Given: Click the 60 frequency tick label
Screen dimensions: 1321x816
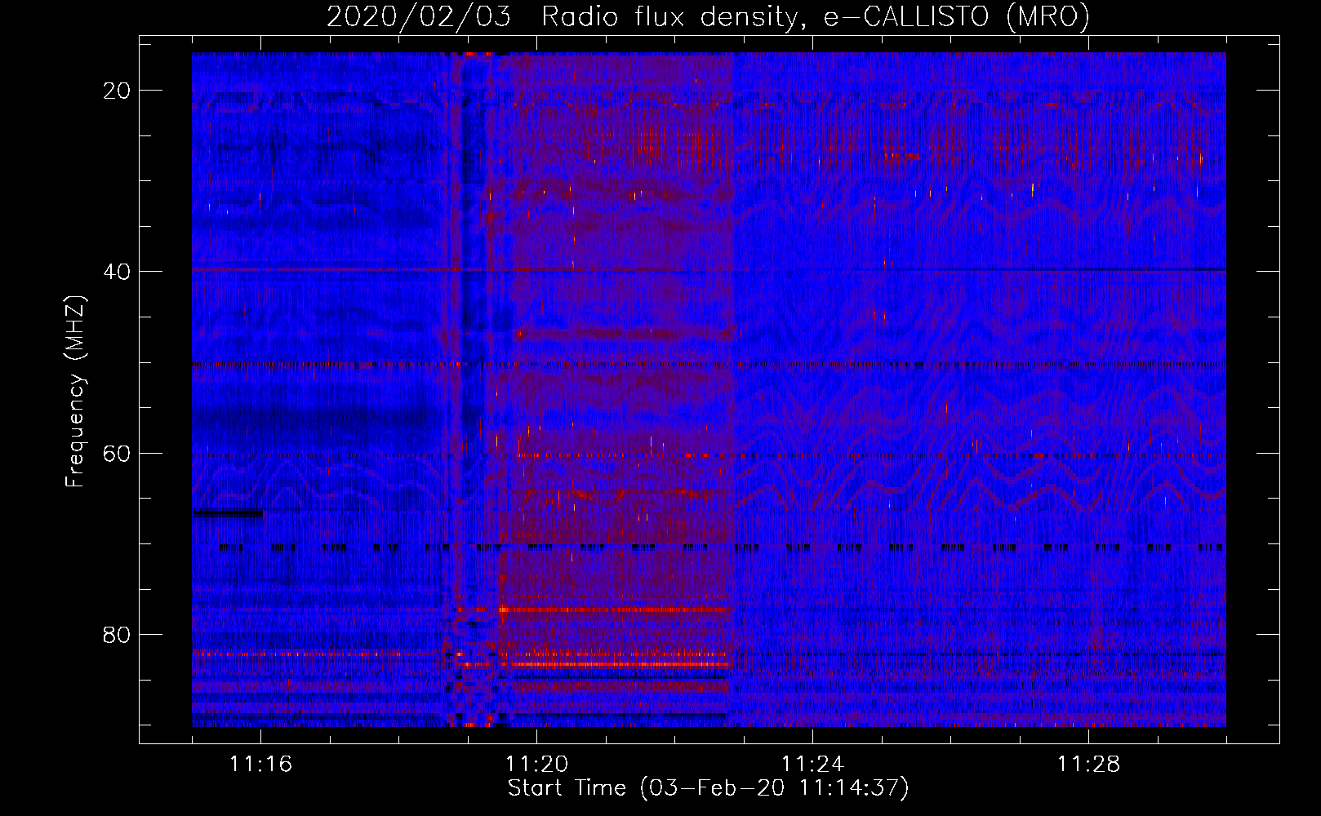Looking at the screenshot, I should tap(117, 453).
